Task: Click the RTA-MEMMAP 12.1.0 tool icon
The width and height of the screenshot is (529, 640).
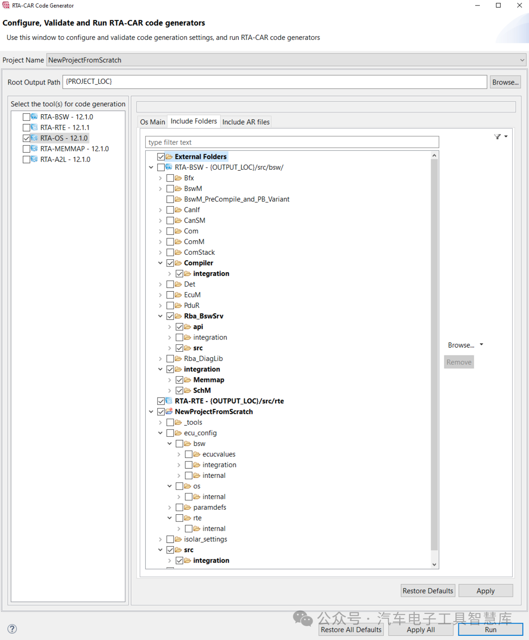Action: (34, 149)
